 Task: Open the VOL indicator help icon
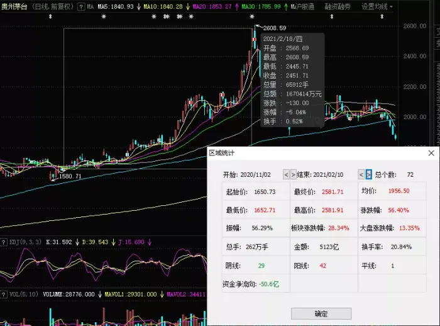(3, 295)
